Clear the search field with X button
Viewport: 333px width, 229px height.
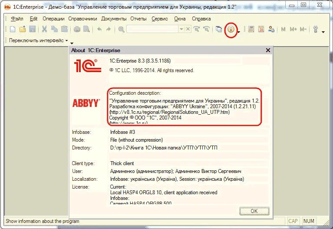[188, 29]
